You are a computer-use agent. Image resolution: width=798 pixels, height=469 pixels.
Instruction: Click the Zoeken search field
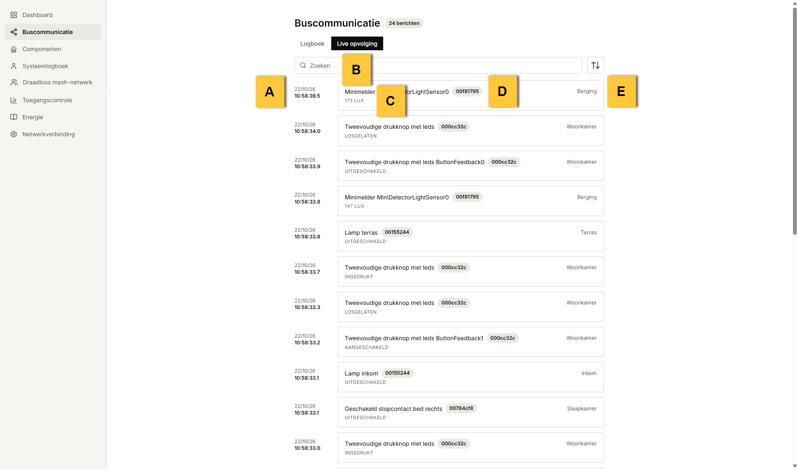click(x=438, y=65)
